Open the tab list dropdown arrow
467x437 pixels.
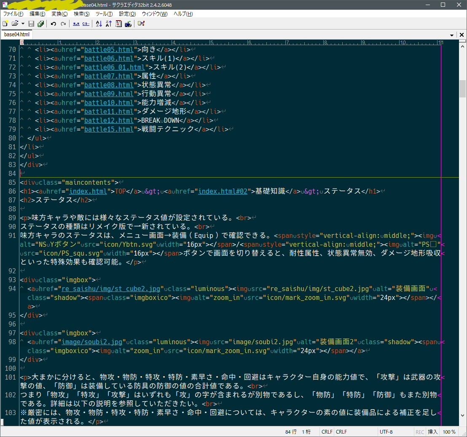[452, 35]
